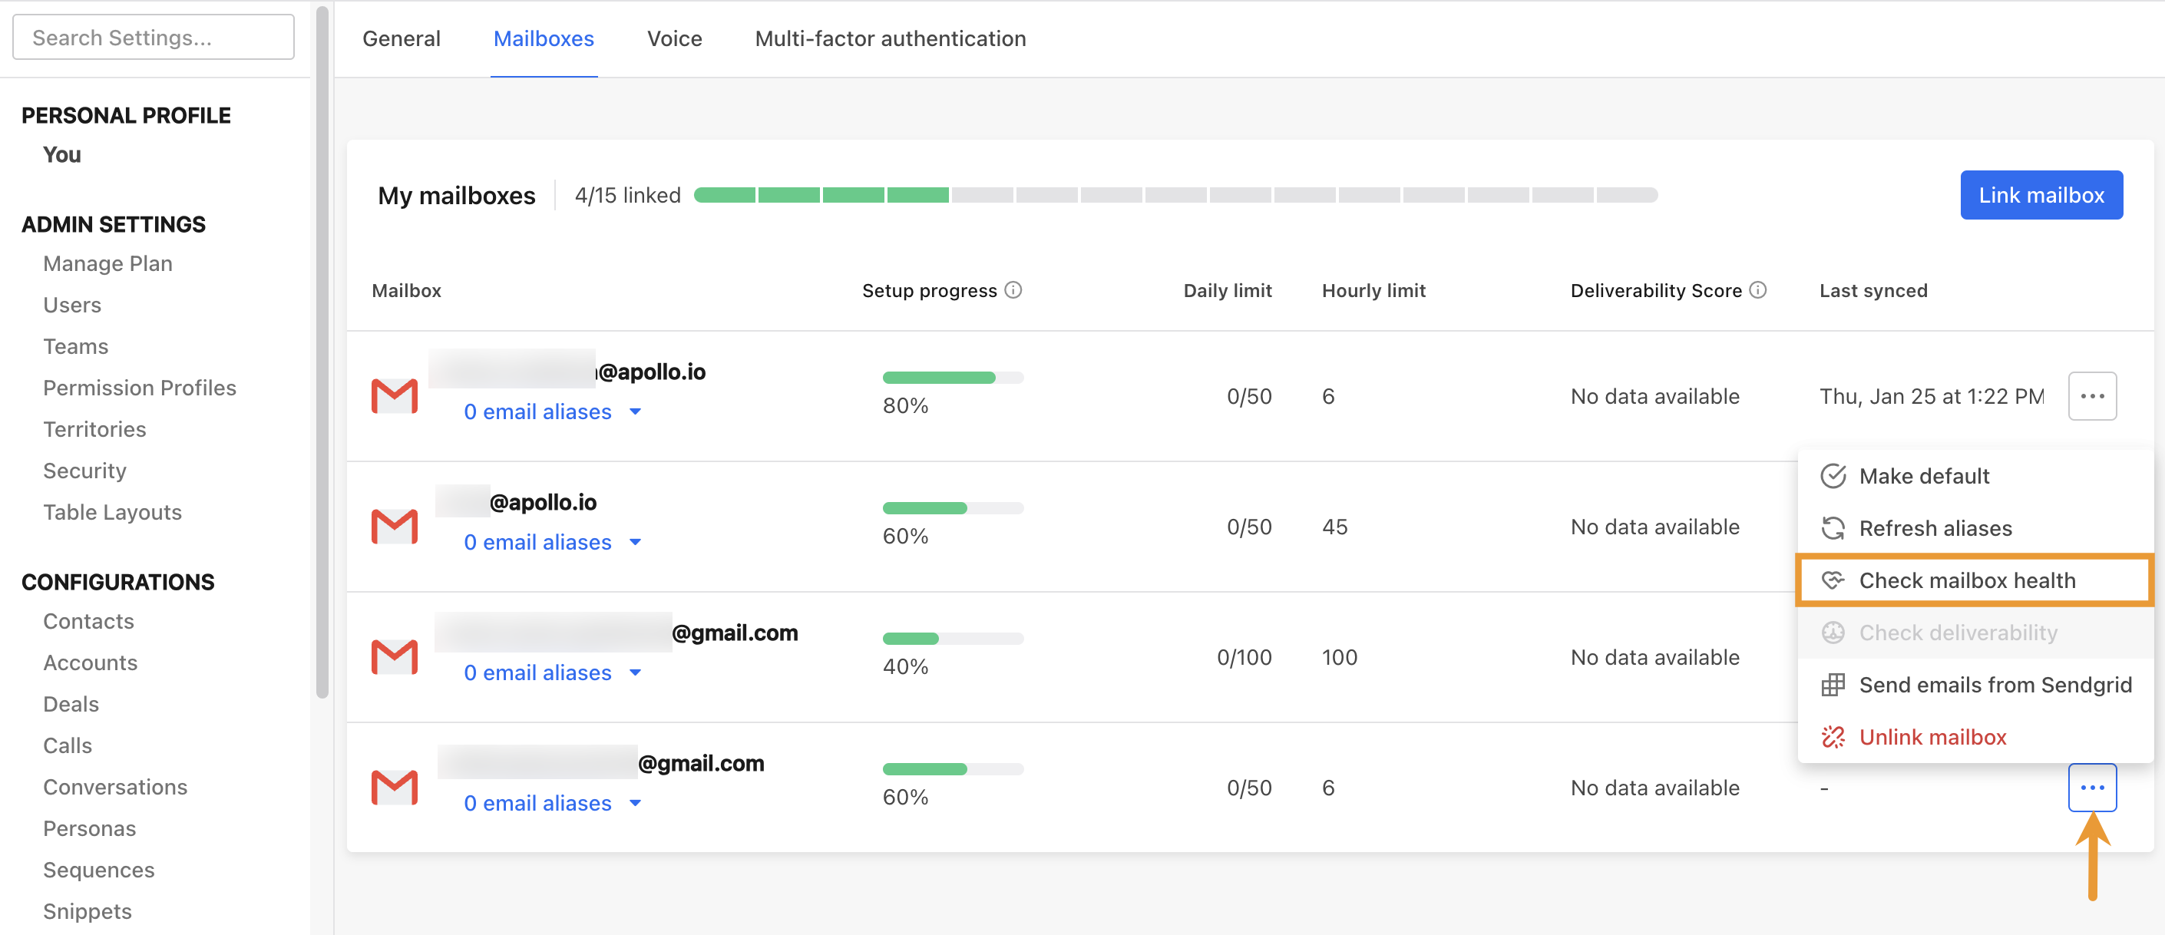Switch to the Voice tab
Image resolution: width=2165 pixels, height=935 pixels.
pos(674,38)
